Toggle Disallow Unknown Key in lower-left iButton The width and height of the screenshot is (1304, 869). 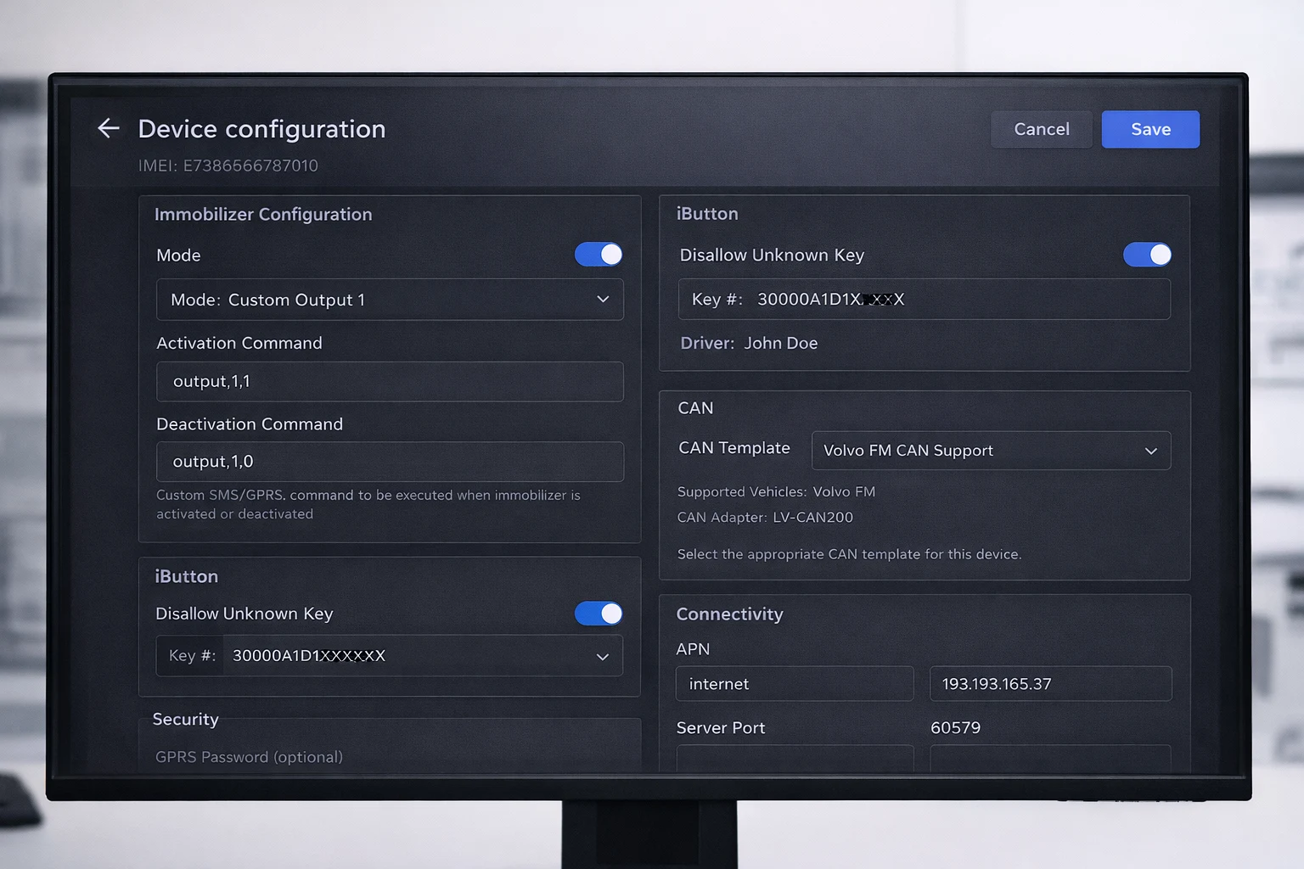[599, 614]
